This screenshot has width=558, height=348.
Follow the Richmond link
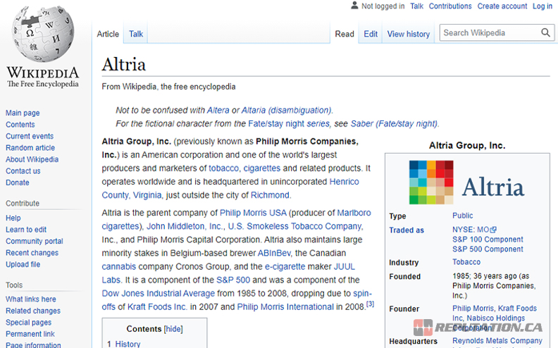click(270, 195)
